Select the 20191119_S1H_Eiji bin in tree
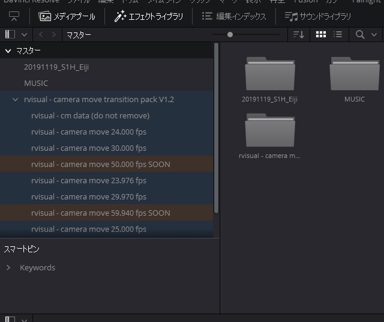 107,67
